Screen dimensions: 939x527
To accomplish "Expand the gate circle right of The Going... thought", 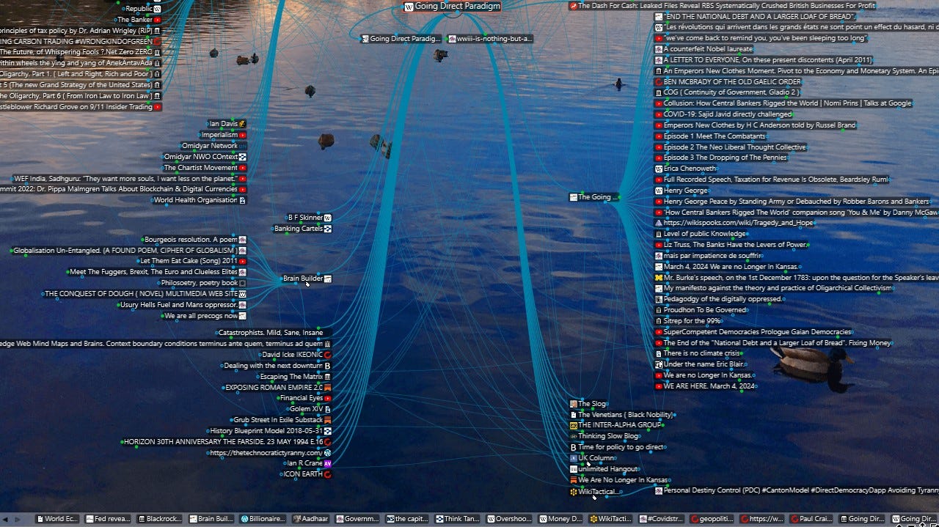I will point(621,196).
